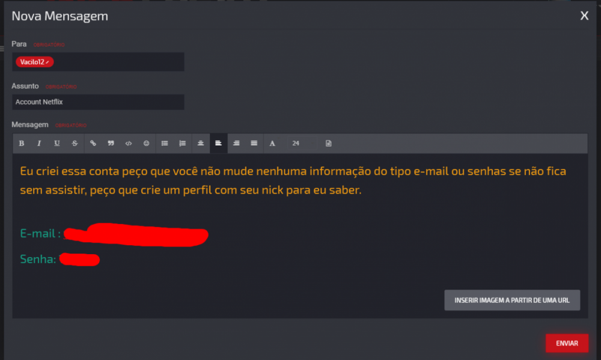This screenshot has height=360, width=601.
Task: Focus the Assunto field containing Account Netflix
Action: click(x=98, y=102)
